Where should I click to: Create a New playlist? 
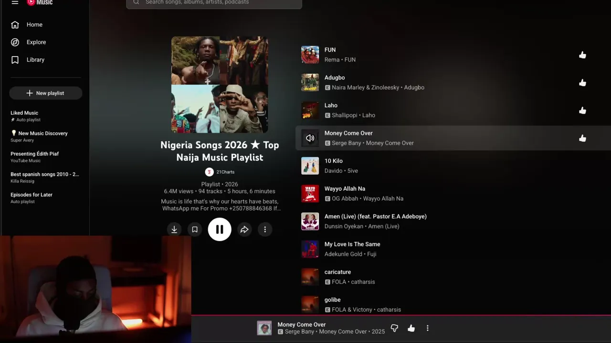(x=45, y=93)
